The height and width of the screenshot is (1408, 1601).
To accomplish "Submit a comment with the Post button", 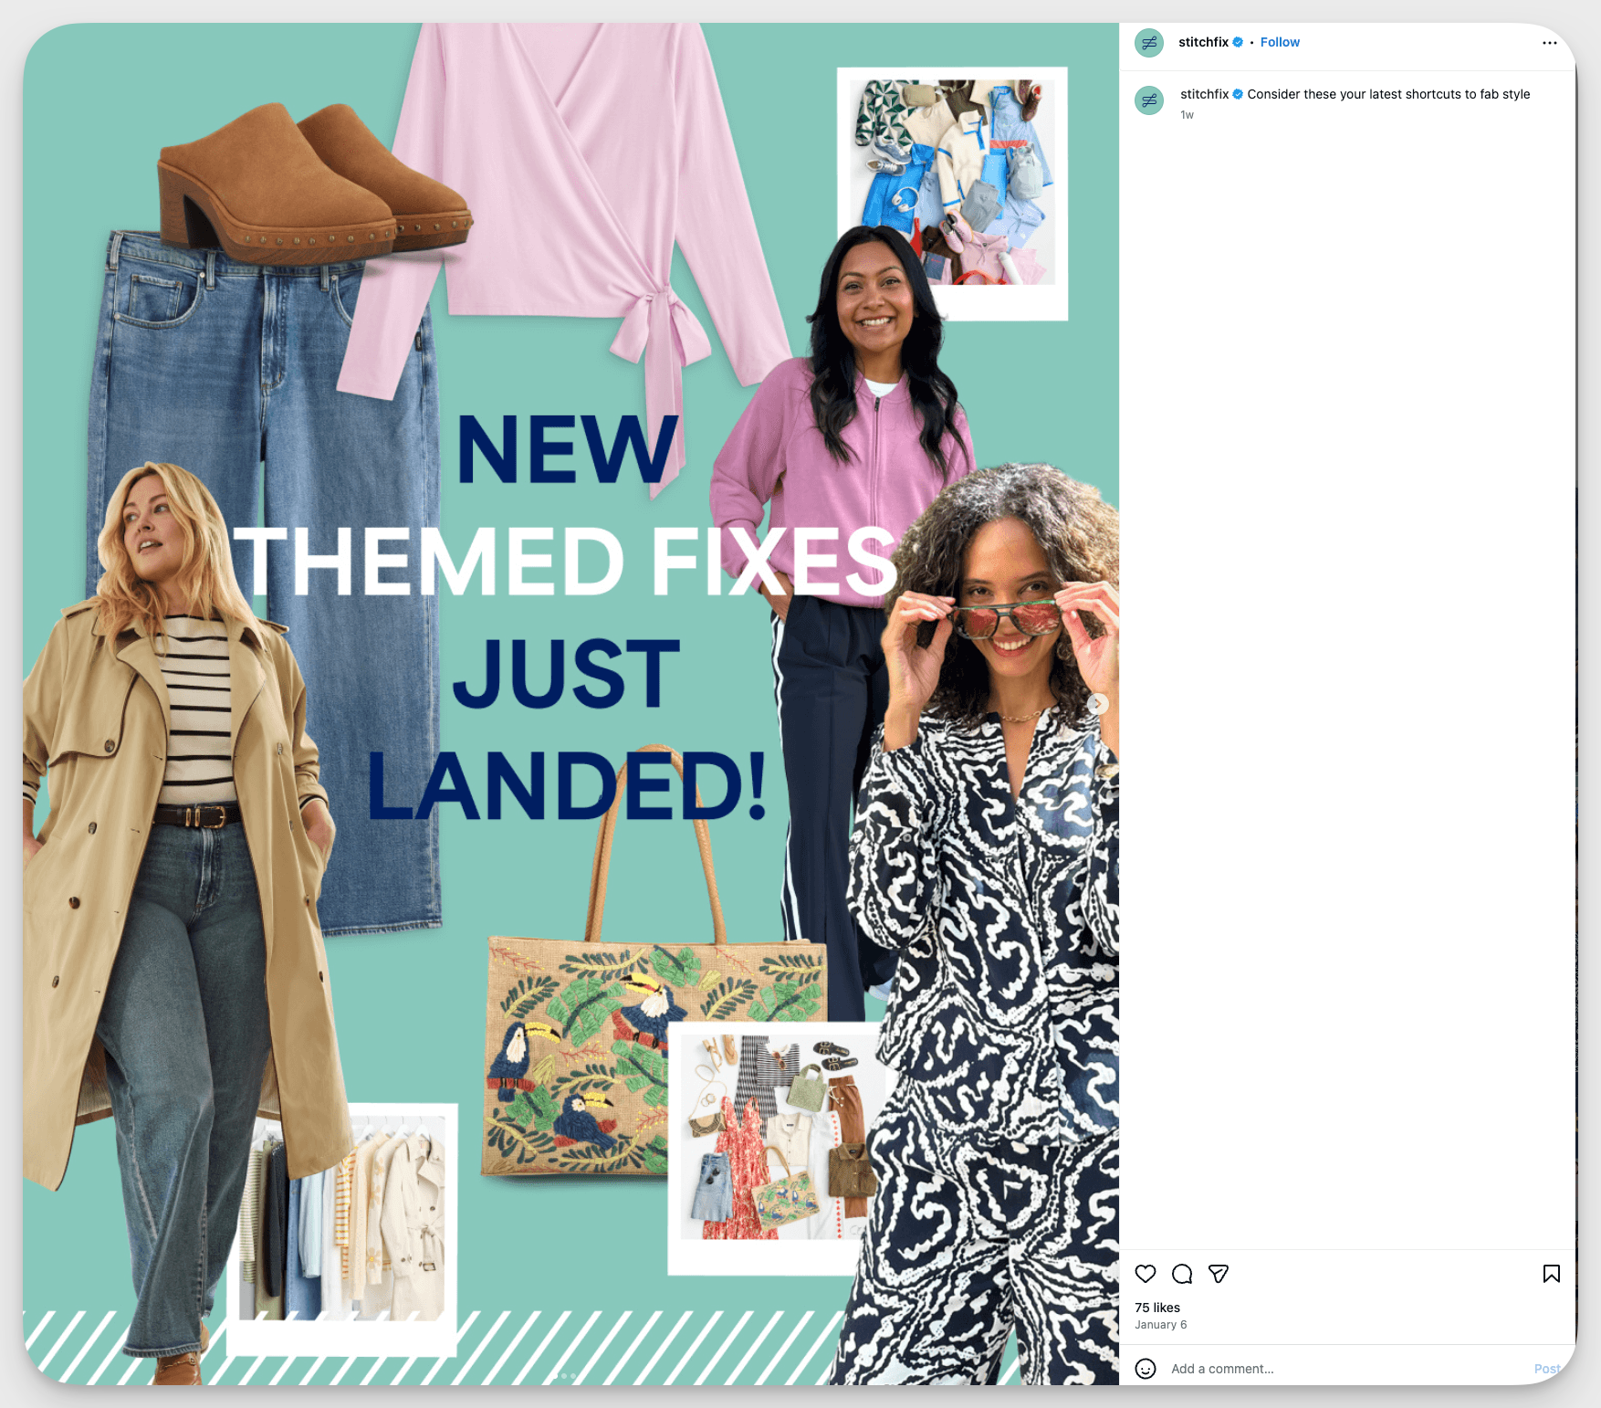I will 1546,1369.
